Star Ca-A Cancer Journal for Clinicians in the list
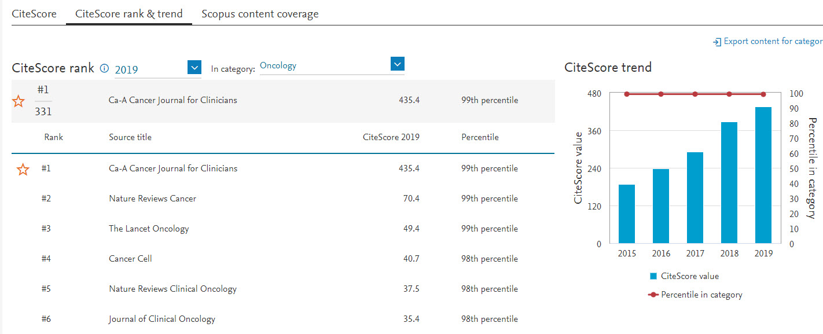Viewport: 823px width, 334px height. point(22,168)
